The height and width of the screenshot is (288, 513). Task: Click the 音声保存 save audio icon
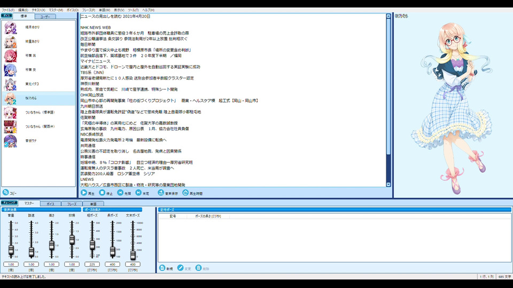coord(161,193)
